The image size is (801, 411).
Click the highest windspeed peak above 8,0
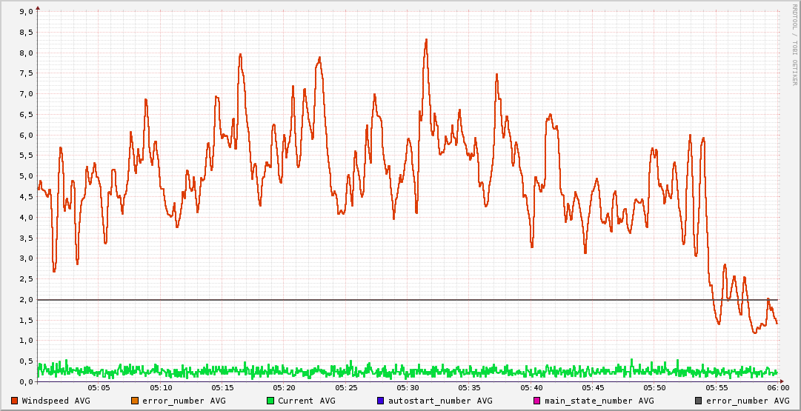(x=427, y=40)
